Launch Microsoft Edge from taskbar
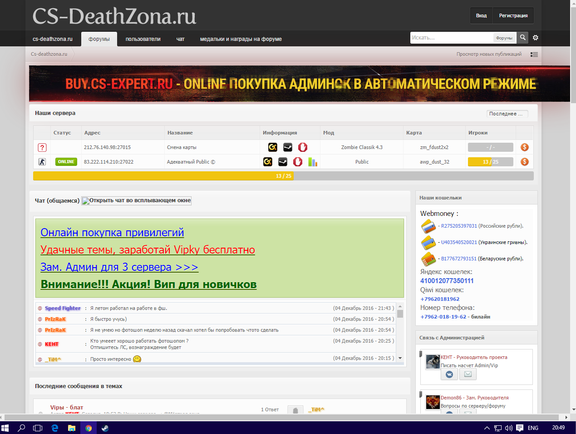576x434 pixels. 55,428
